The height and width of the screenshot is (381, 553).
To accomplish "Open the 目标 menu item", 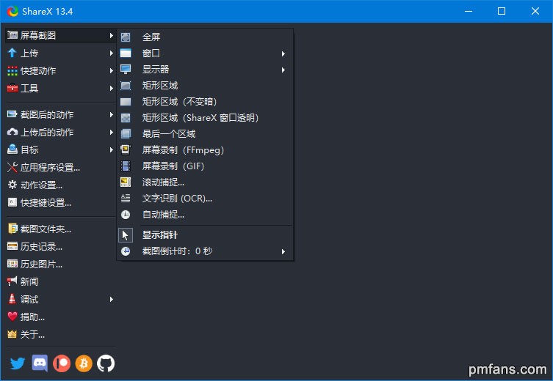I will click(x=60, y=150).
